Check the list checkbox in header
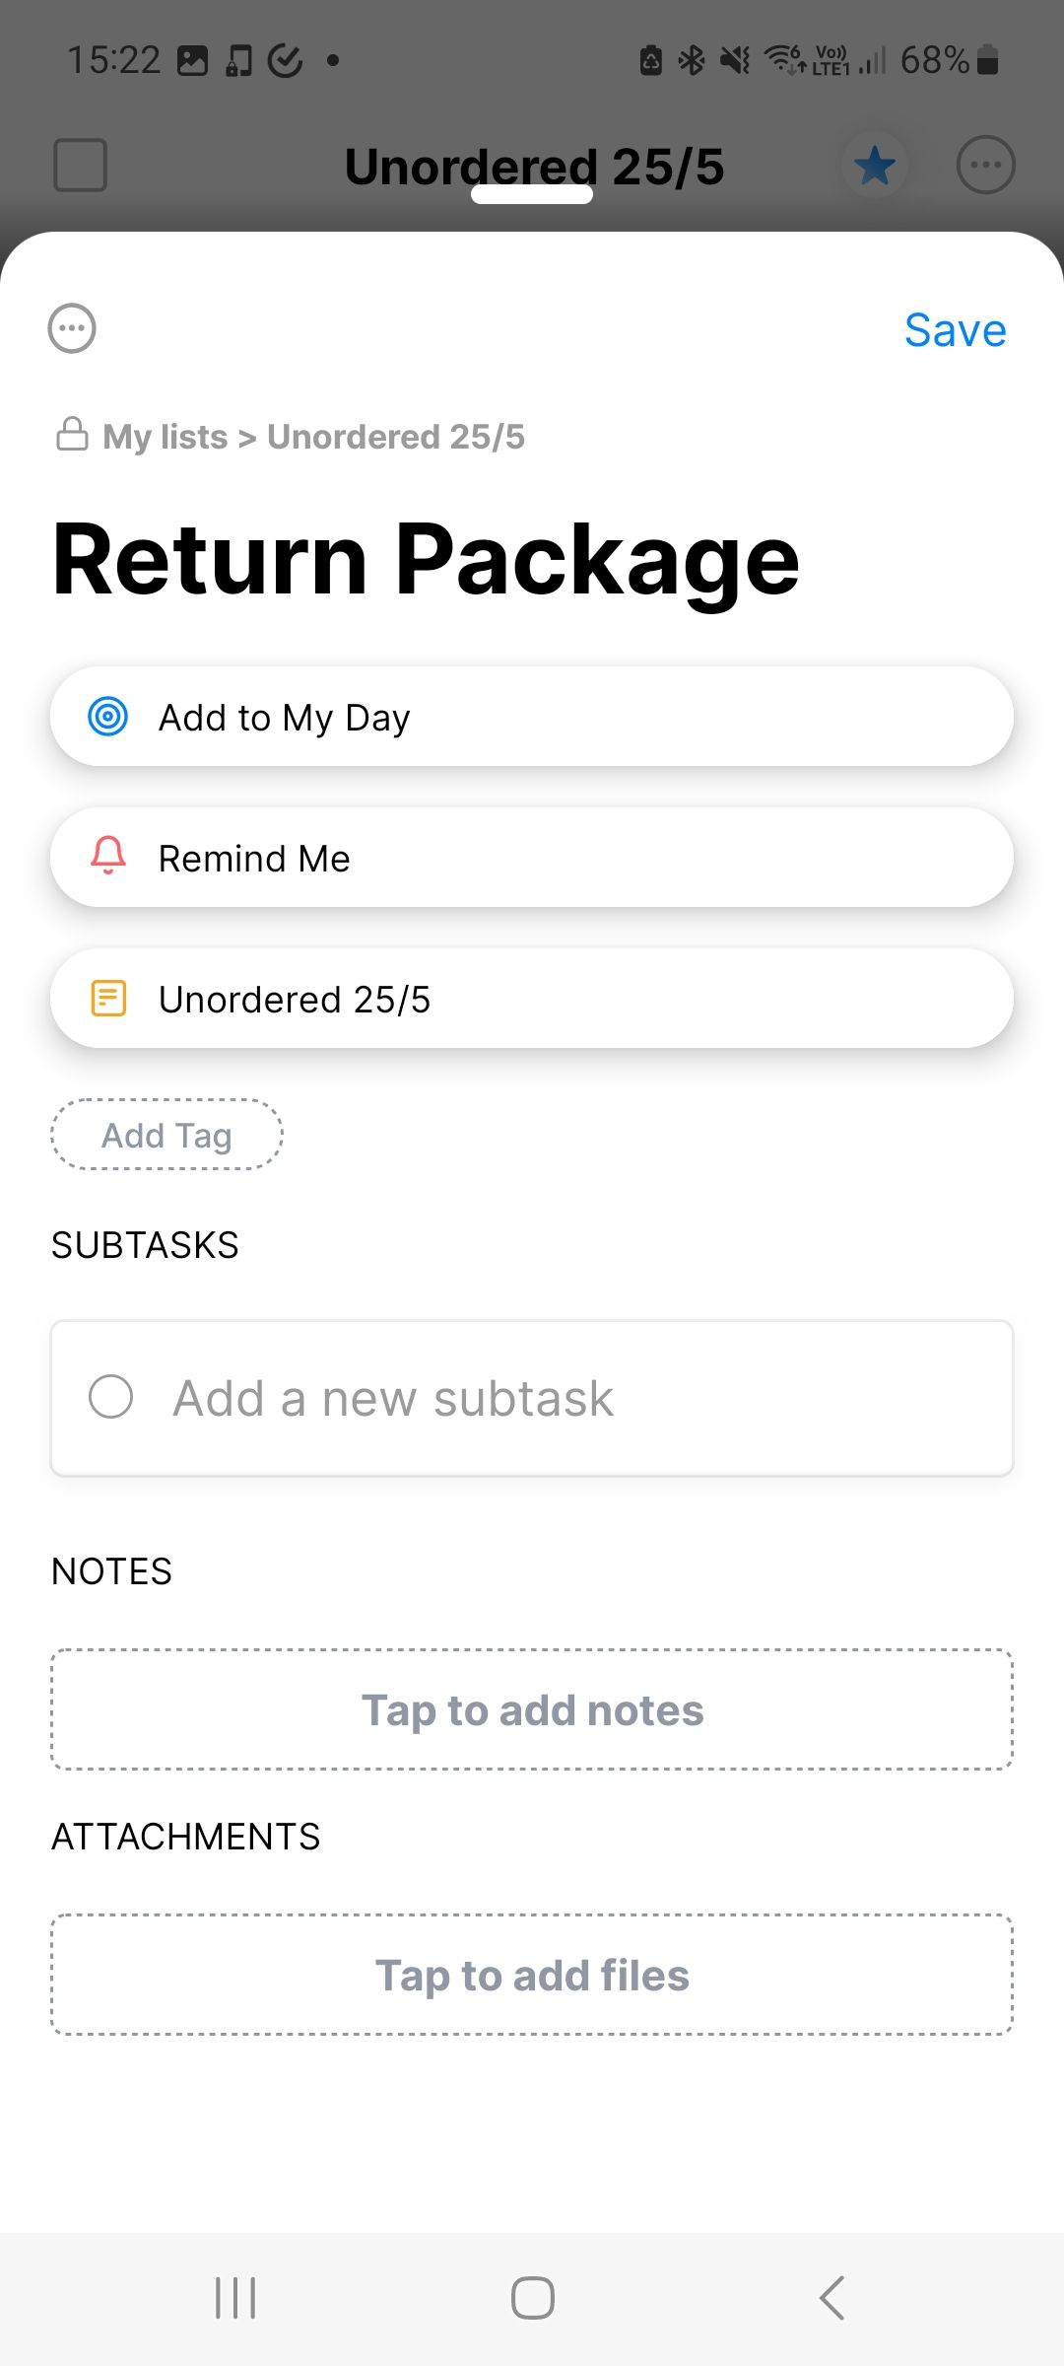 tap(80, 165)
